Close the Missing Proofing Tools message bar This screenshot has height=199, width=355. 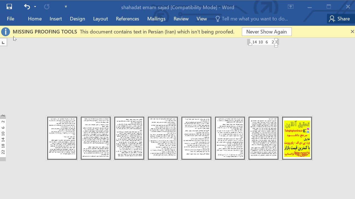pyautogui.click(x=352, y=32)
